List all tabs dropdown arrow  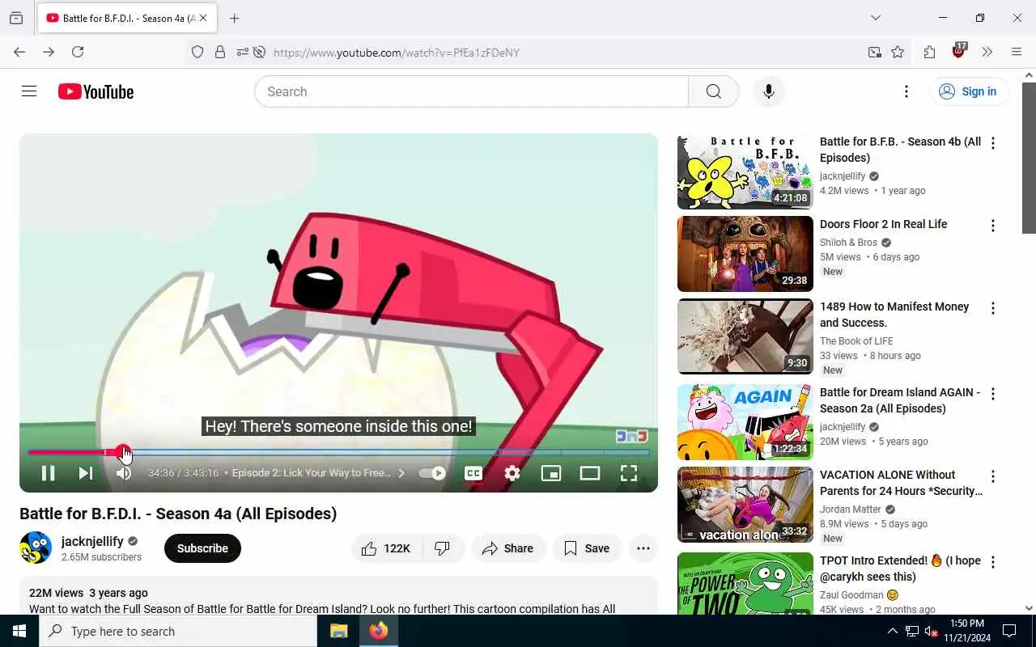pyautogui.click(x=876, y=18)
